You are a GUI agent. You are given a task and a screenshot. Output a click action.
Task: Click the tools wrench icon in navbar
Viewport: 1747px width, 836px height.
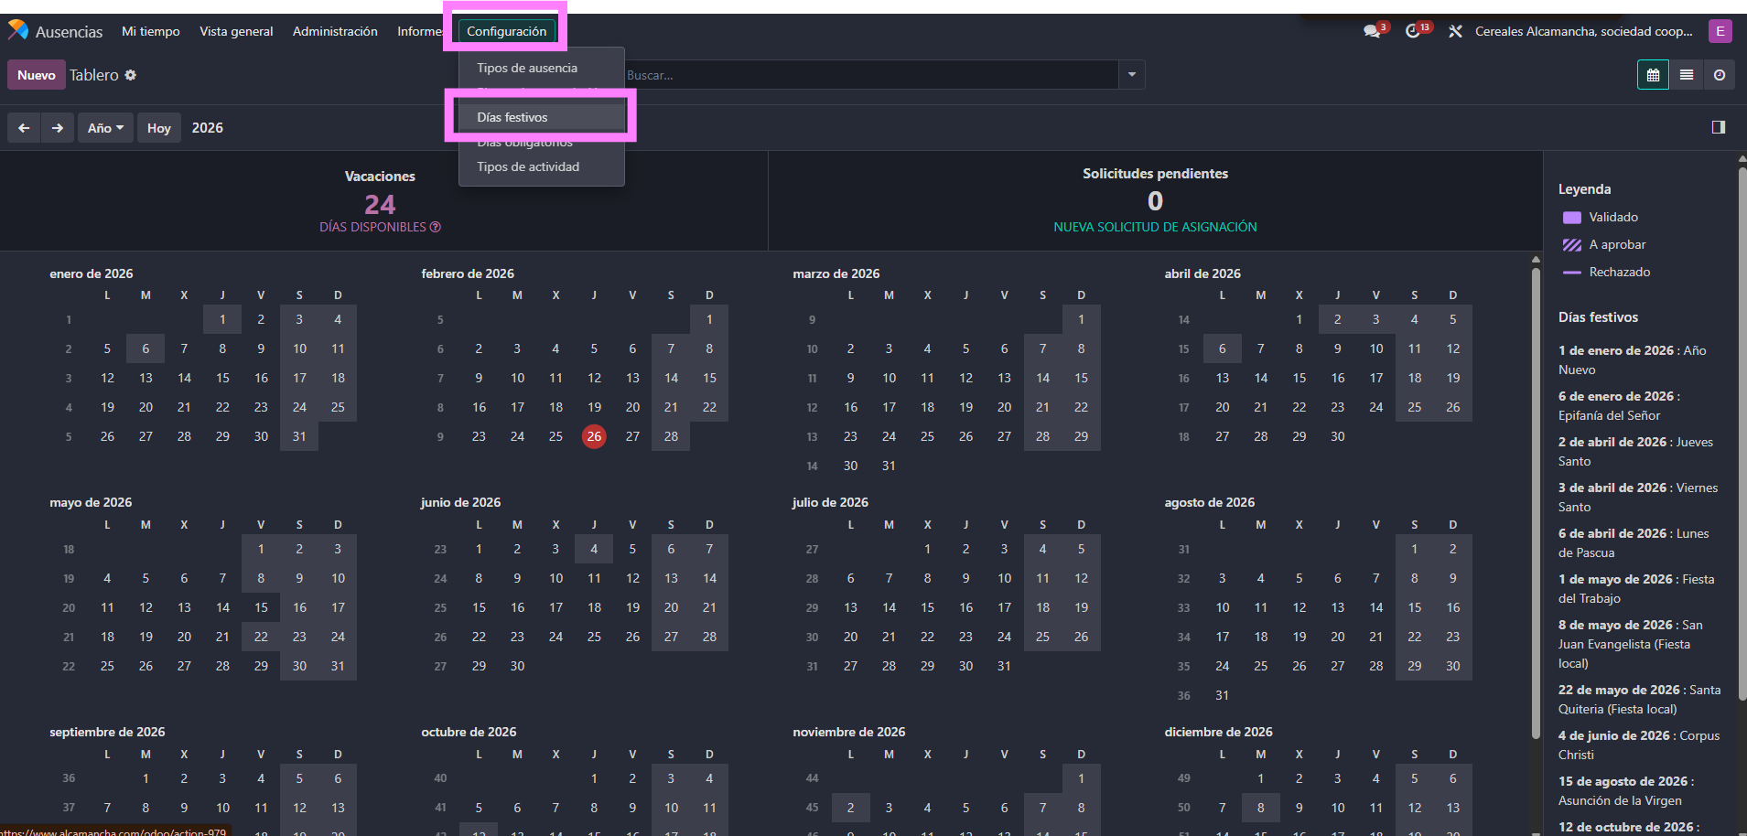coord(1455,31)
